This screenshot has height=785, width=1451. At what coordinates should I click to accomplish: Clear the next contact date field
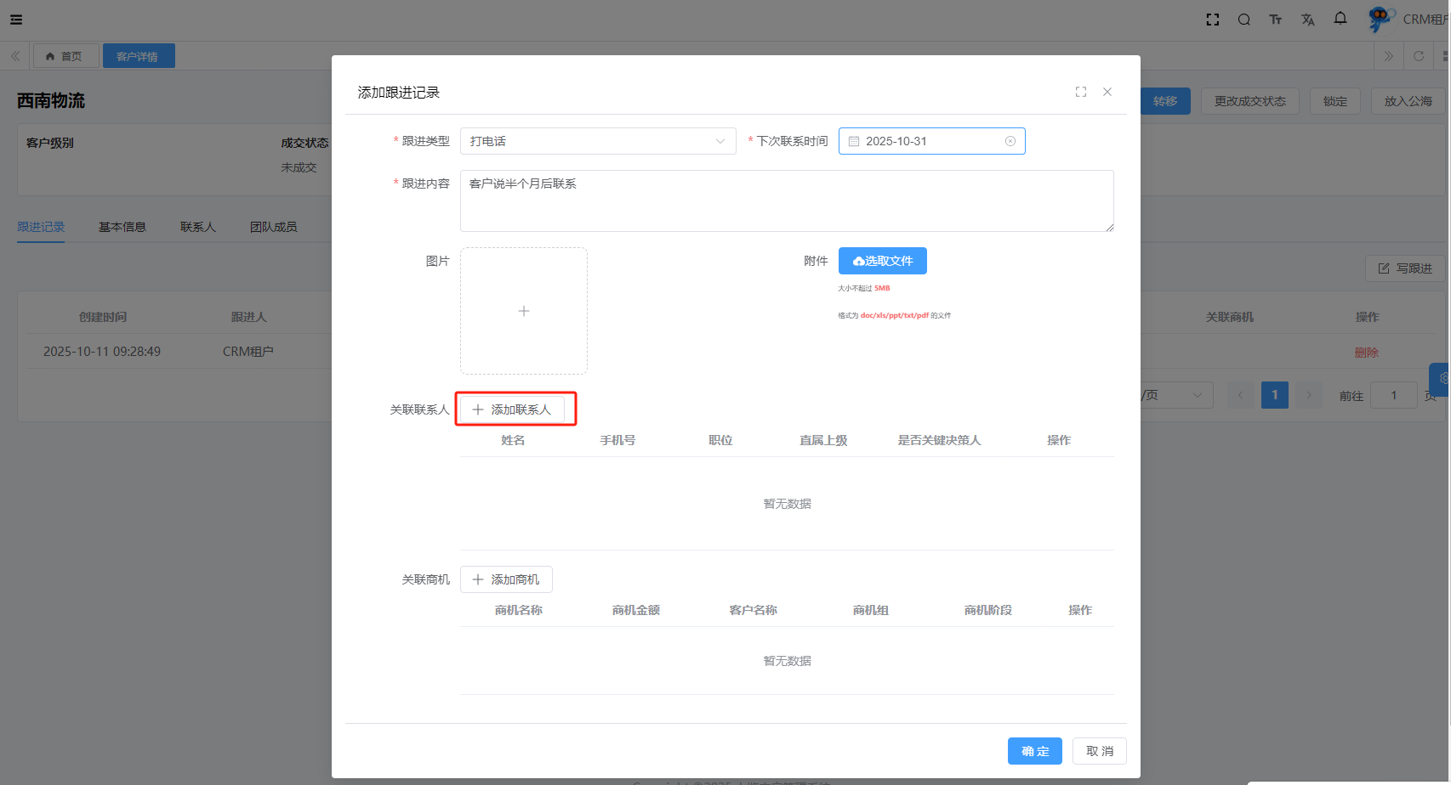tap(1010, 141)
